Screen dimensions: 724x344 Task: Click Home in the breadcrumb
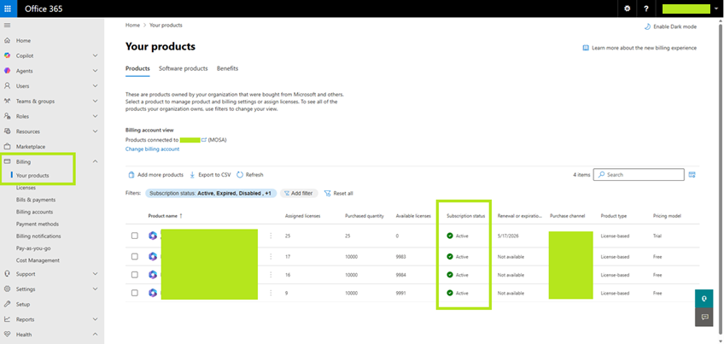(132, 25)
